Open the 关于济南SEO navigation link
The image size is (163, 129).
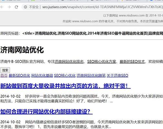117,75
